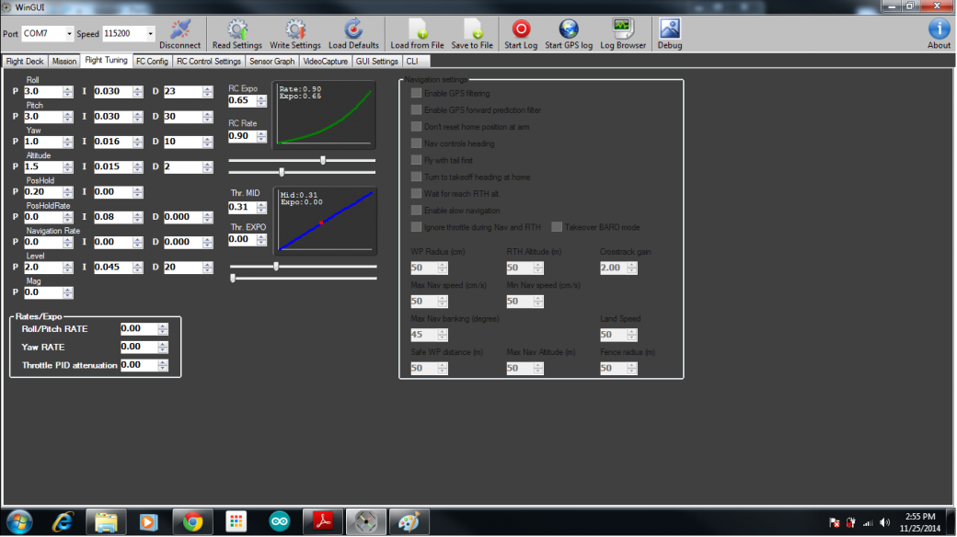
Task: Open the About info dialog
Action: pyautogui.click(x=939, y=29)
